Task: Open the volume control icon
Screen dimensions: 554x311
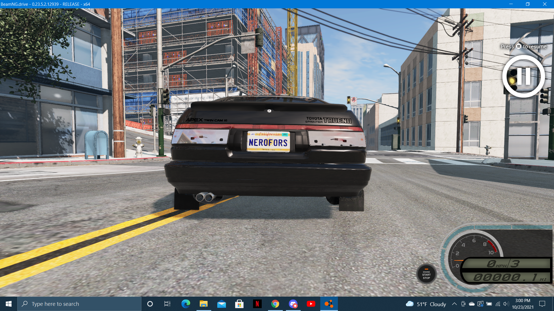Action: tap(506, 304)
